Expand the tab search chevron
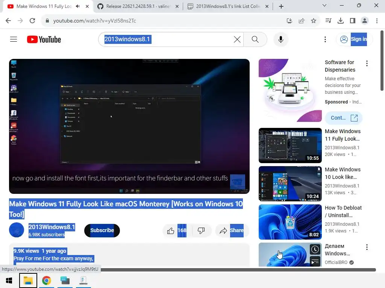The image size is (385, 288). click(324, 5)
